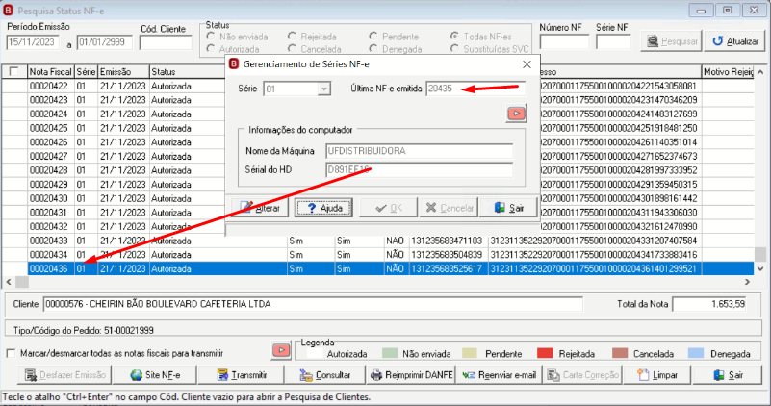Click the vertical scrollbar down arrow
This screenshot has height=406, width=771.
(760, 268)
